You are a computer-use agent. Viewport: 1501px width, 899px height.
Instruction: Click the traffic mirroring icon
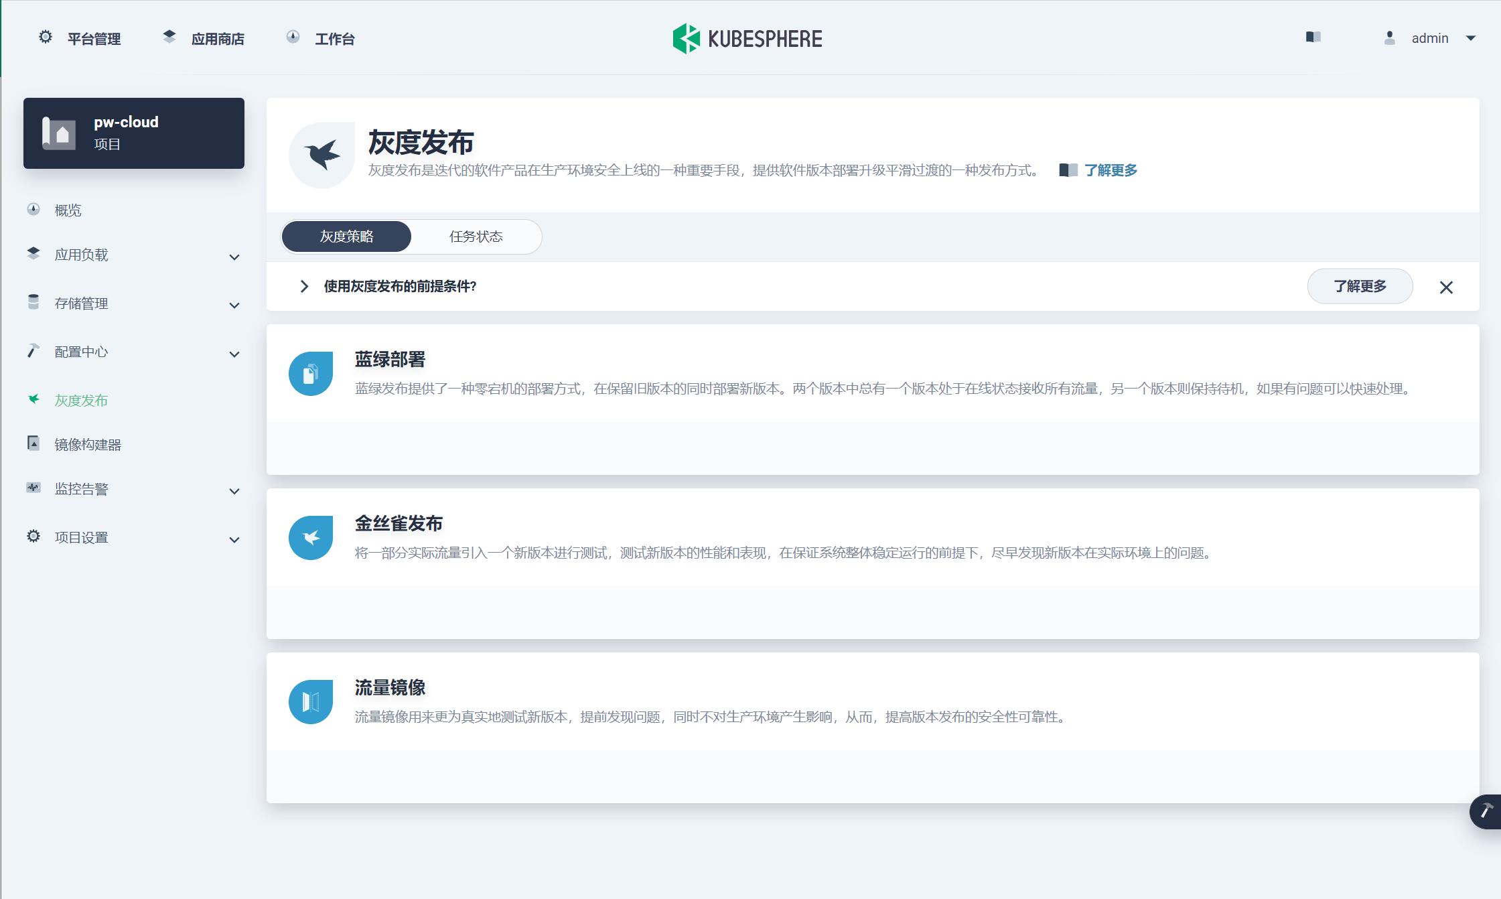(x=311, y=702)
